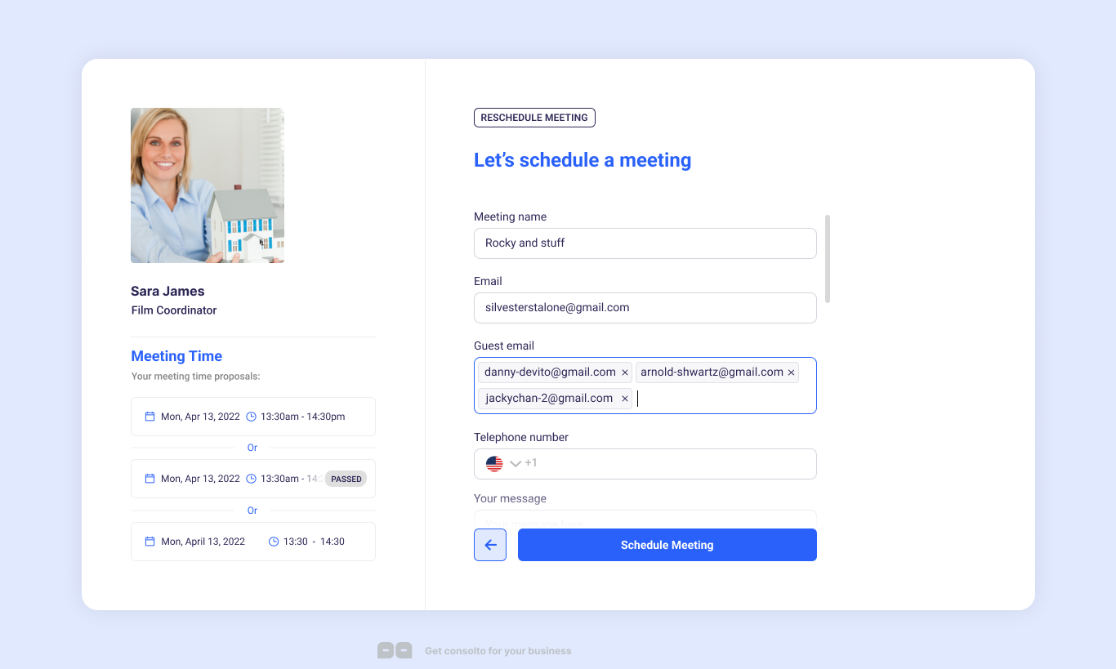This screenshot has width=1116, height=669.
Task: Click the Schedule Meeting button
Action: point(667,545)
